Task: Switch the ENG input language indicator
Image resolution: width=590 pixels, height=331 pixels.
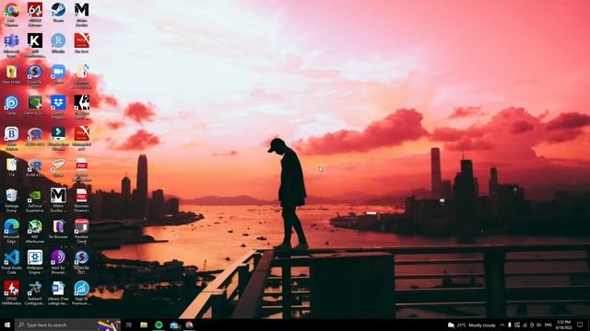Action: point(549,325)
